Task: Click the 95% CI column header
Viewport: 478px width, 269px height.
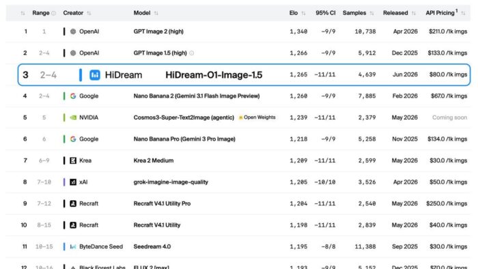Action: click(x=325, y=13)
